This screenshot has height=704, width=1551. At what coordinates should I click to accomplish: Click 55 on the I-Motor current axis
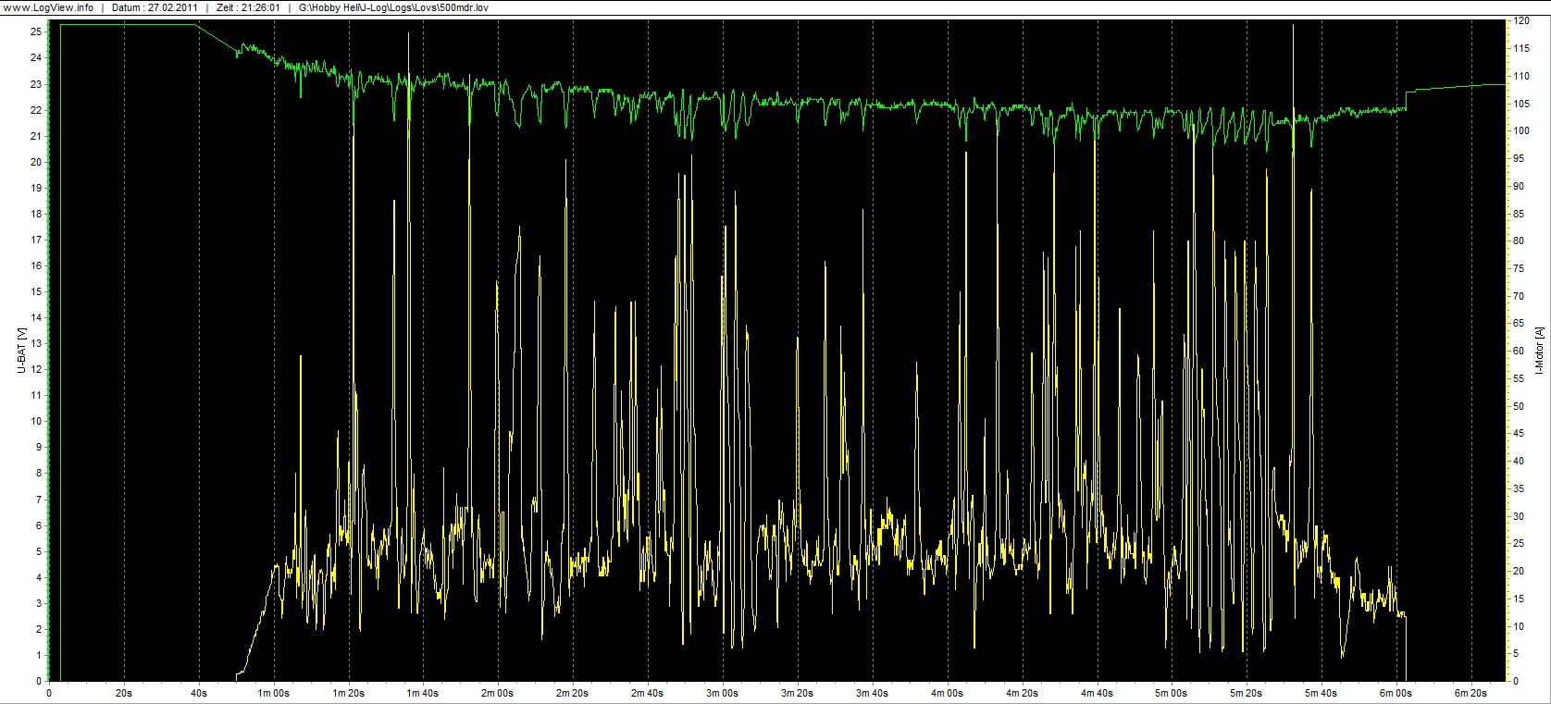(x=1519, y=378)
